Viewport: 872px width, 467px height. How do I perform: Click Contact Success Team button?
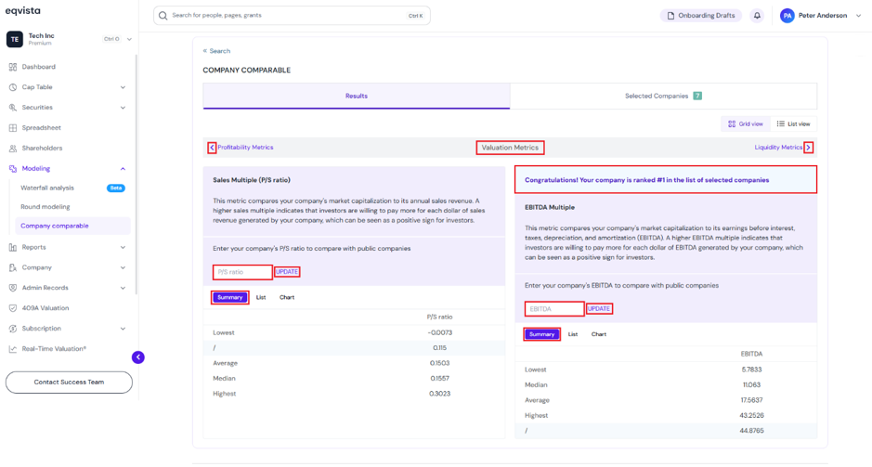[69, 383]
